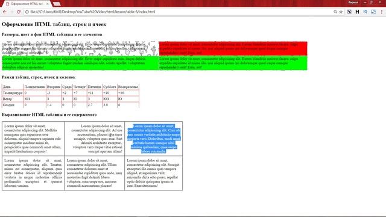This screenshot has height=217, width=386.
Task: Click the zoom magnifier icon in the address bar
Action: tap(335, 12)
